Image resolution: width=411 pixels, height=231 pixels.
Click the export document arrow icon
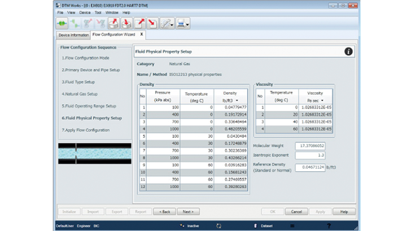click(139, 23)
